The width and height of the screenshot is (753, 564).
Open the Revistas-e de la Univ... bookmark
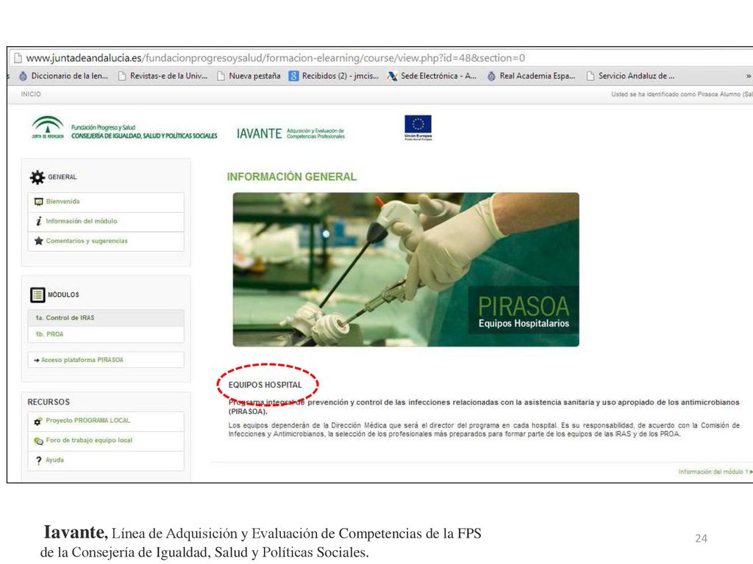[163, 76]
